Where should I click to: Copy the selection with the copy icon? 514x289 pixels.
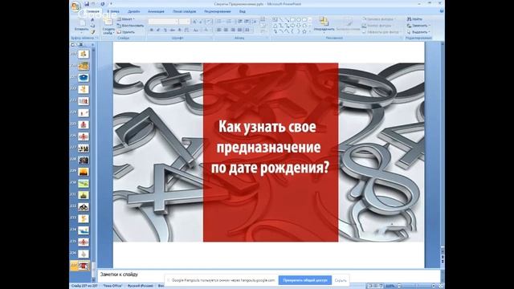tap(92, 26)
